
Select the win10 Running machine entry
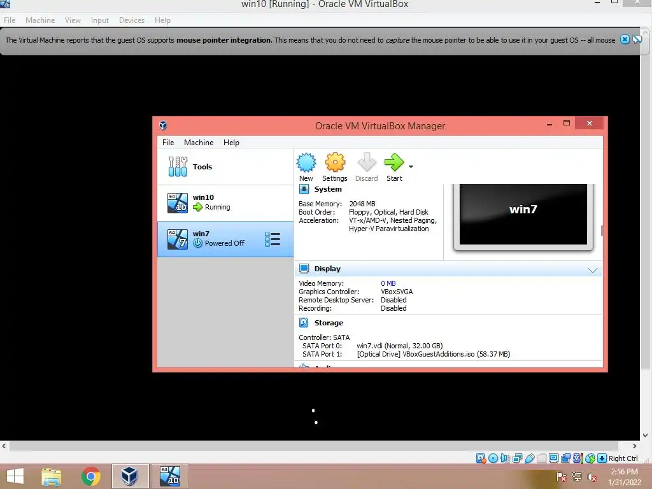click(x=225, y=203)
